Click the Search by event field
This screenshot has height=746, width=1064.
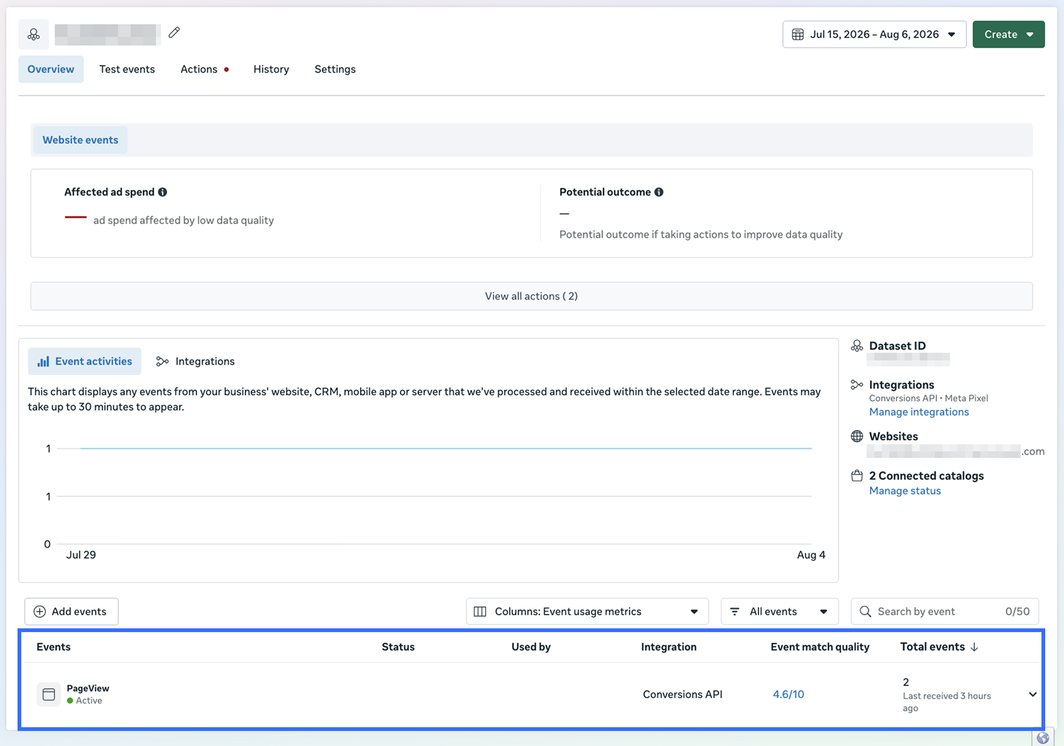[944, 611]
